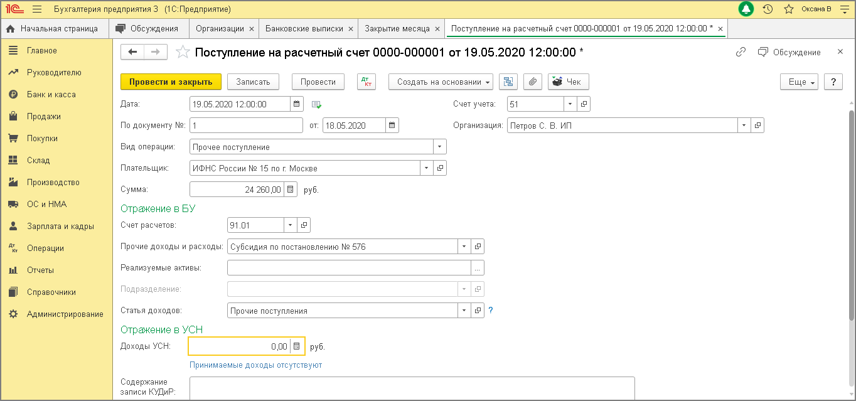Show help for Статья доходов question mark
Viewport: 856px width, 401px height.
(491, 310)
